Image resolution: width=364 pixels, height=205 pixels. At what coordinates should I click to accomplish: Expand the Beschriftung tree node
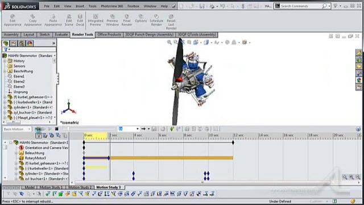[5, 71]
